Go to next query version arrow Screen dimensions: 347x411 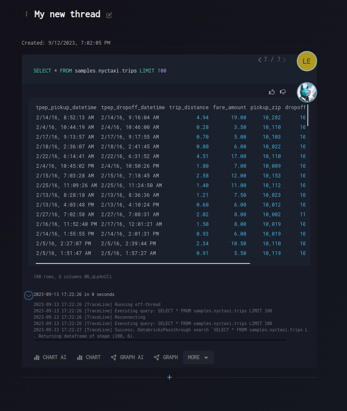point(284,60)
